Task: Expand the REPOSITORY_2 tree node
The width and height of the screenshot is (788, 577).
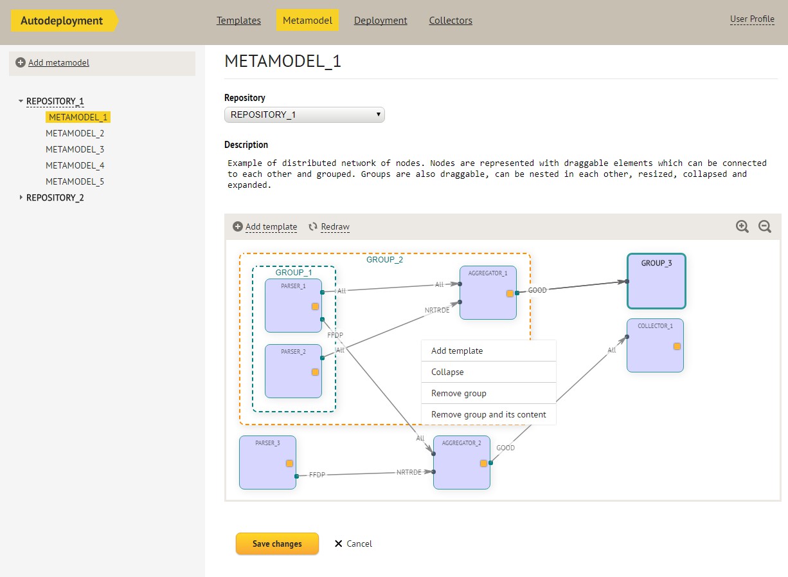Action: coord(21,197)
